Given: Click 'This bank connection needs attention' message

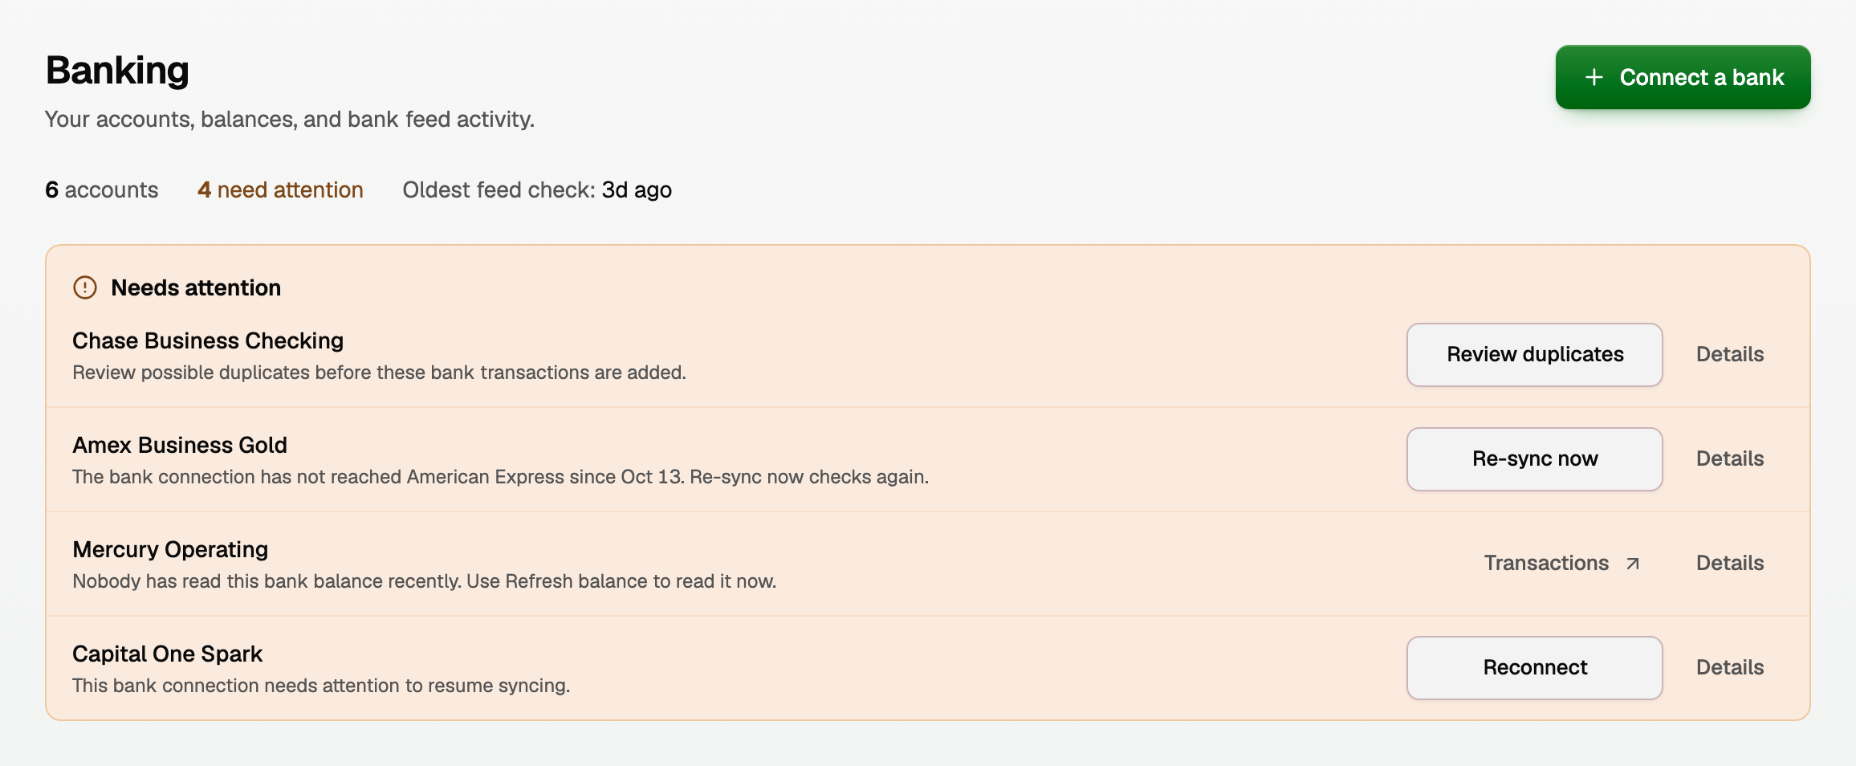Looking at the screenshot, I should pos(321,686).
